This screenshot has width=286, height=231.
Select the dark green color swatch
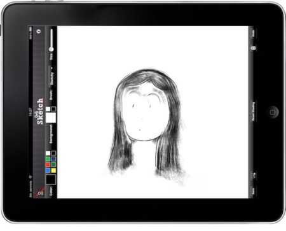[53, 165]
